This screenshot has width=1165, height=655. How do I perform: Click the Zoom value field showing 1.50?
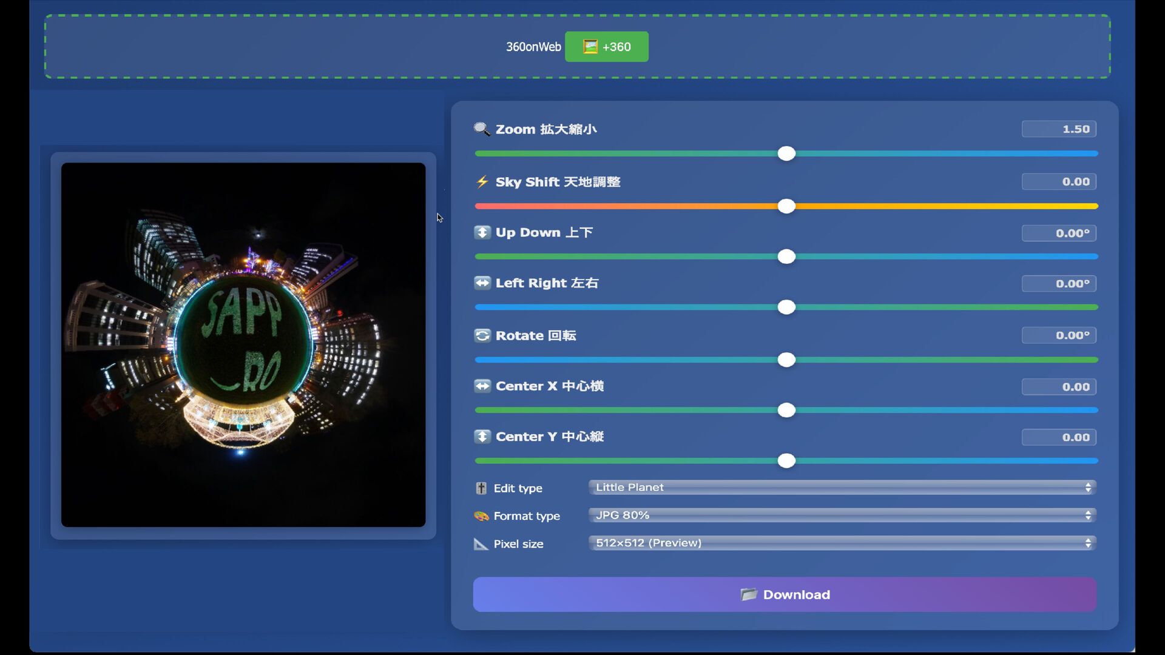pyautogui.click(x=1059, y=129)
